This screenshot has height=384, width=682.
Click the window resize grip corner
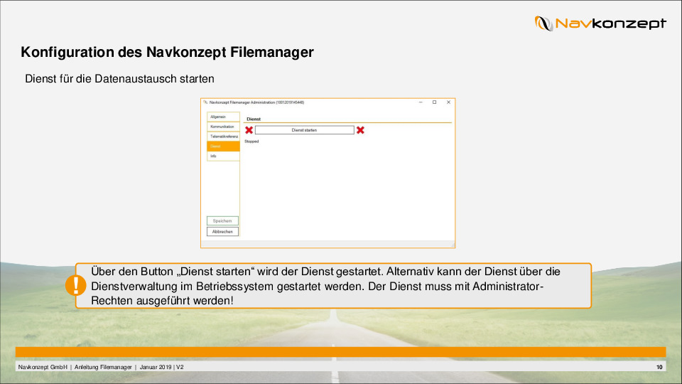(x=452, y=245)
